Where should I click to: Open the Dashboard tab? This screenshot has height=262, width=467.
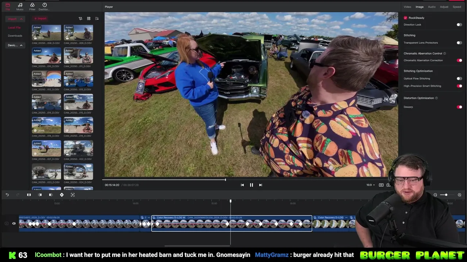click(x=45, y=7)
